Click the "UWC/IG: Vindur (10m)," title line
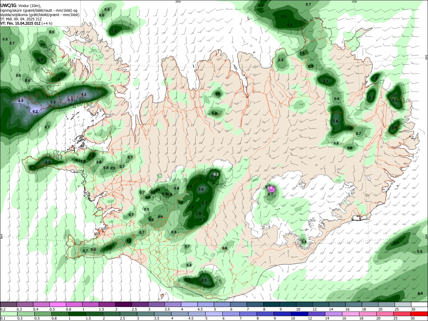This screenshot has height=321, width=428. click(x=21, y=6)
